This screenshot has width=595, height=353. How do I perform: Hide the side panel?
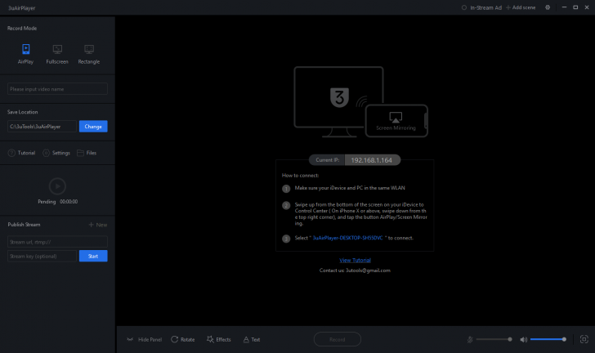click(144, 339)
